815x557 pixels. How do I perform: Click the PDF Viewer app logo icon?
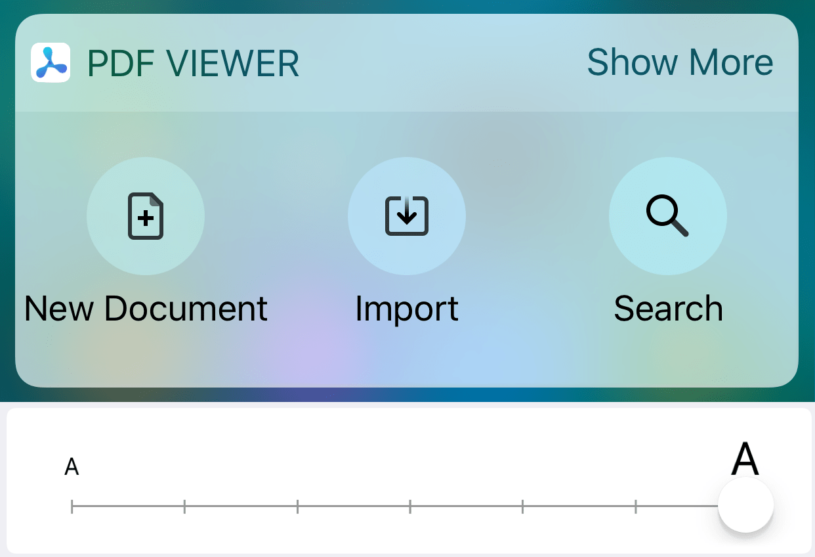coord(51,62)
